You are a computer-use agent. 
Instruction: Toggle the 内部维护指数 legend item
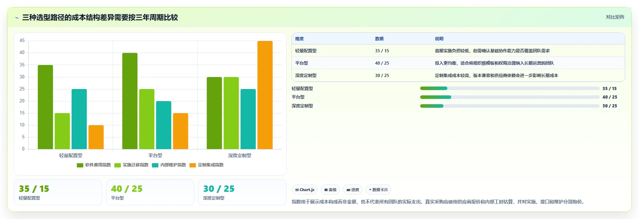pos(169,165)
